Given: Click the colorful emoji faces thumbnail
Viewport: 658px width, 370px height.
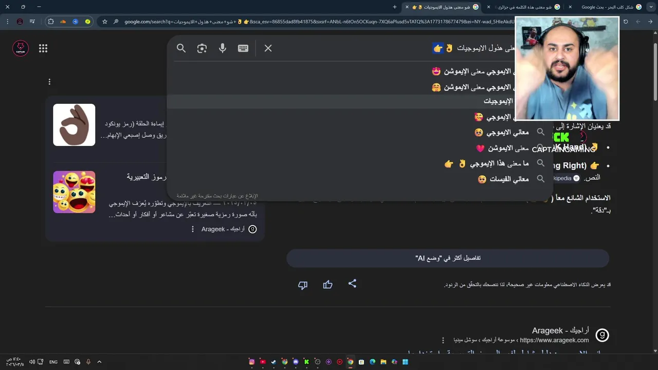Looking at the screenshot, I should tap(74, 192).
